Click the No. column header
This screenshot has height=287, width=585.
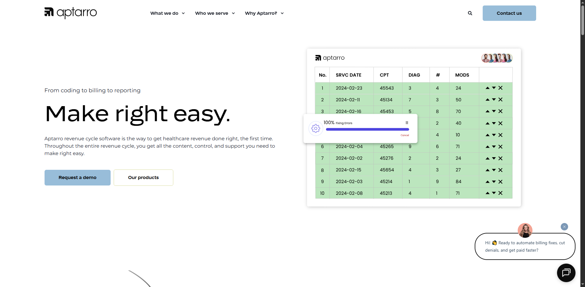323,75
